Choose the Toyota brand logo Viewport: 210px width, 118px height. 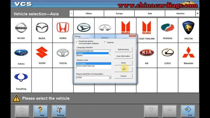tap(63, 52)
